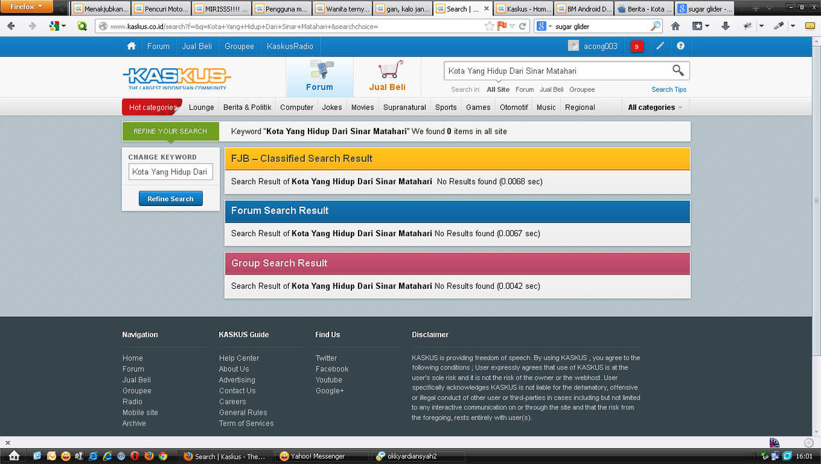The image size is (821, 464).
Task: Open Lounge category
Action: (201, 107)
